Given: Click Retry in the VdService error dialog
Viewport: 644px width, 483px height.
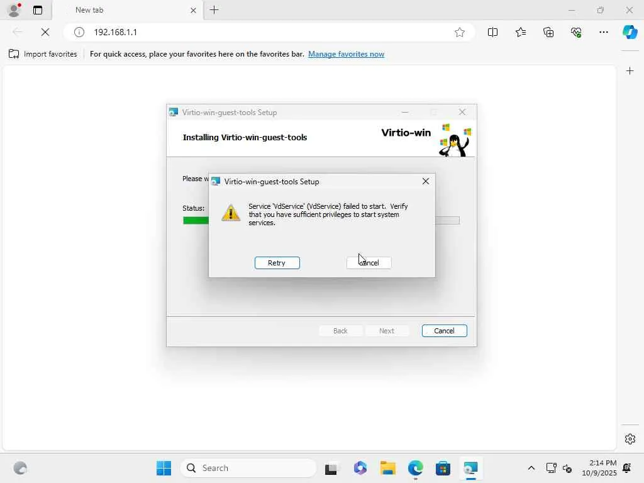Looking at the screenshot, I should pyautogui.click(x=277, y=263).
